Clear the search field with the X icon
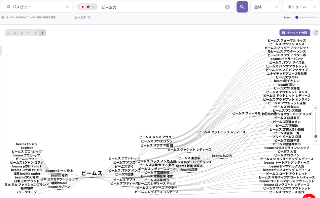The image size is (320, 198). click(x=227, y=7)
